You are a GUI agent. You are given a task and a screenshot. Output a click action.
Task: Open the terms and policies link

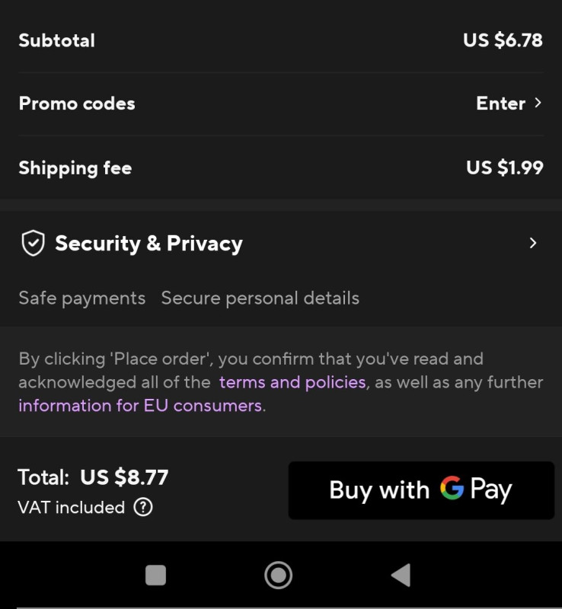coord(292,382)
